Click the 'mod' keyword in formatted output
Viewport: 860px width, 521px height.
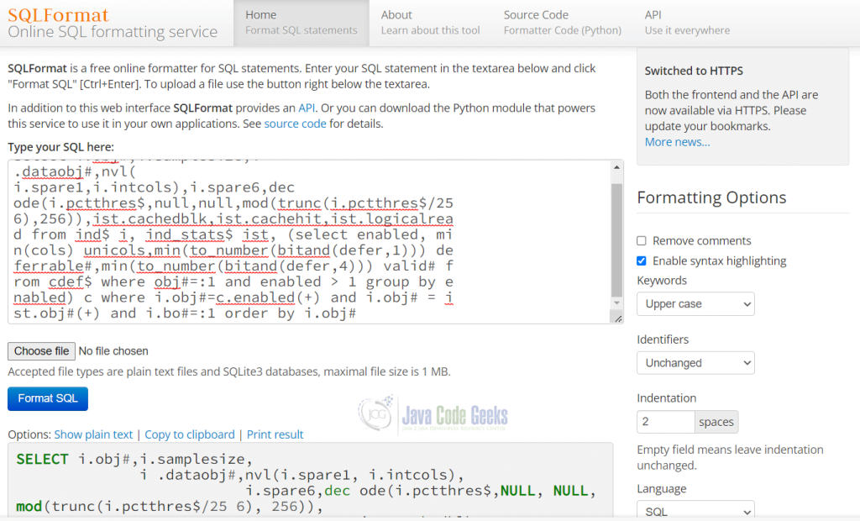[x=29, y=506]
